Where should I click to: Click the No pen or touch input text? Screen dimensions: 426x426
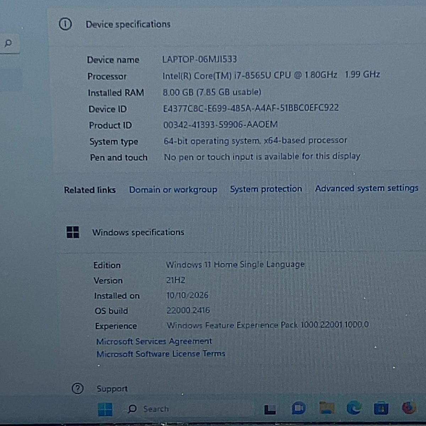click(x=262, y=157)
